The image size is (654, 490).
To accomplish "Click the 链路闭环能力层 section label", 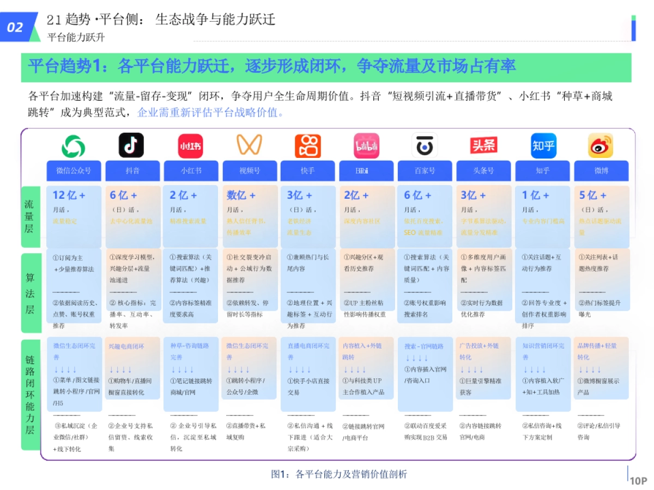I will click(31, 395).
